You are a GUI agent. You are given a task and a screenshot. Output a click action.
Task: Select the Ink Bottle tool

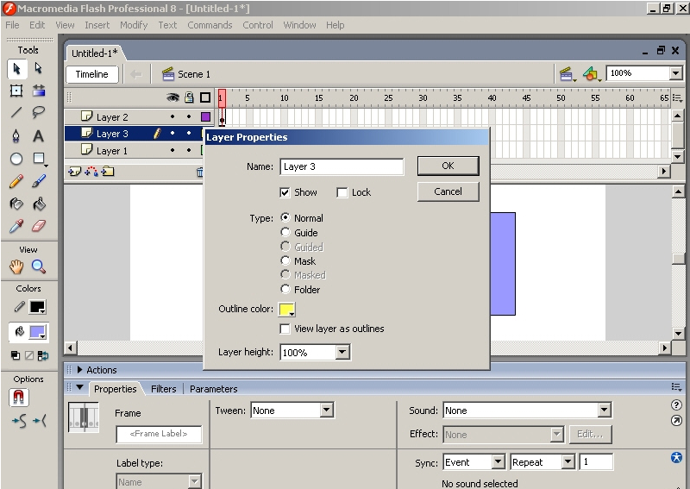(x=16, y=204)
